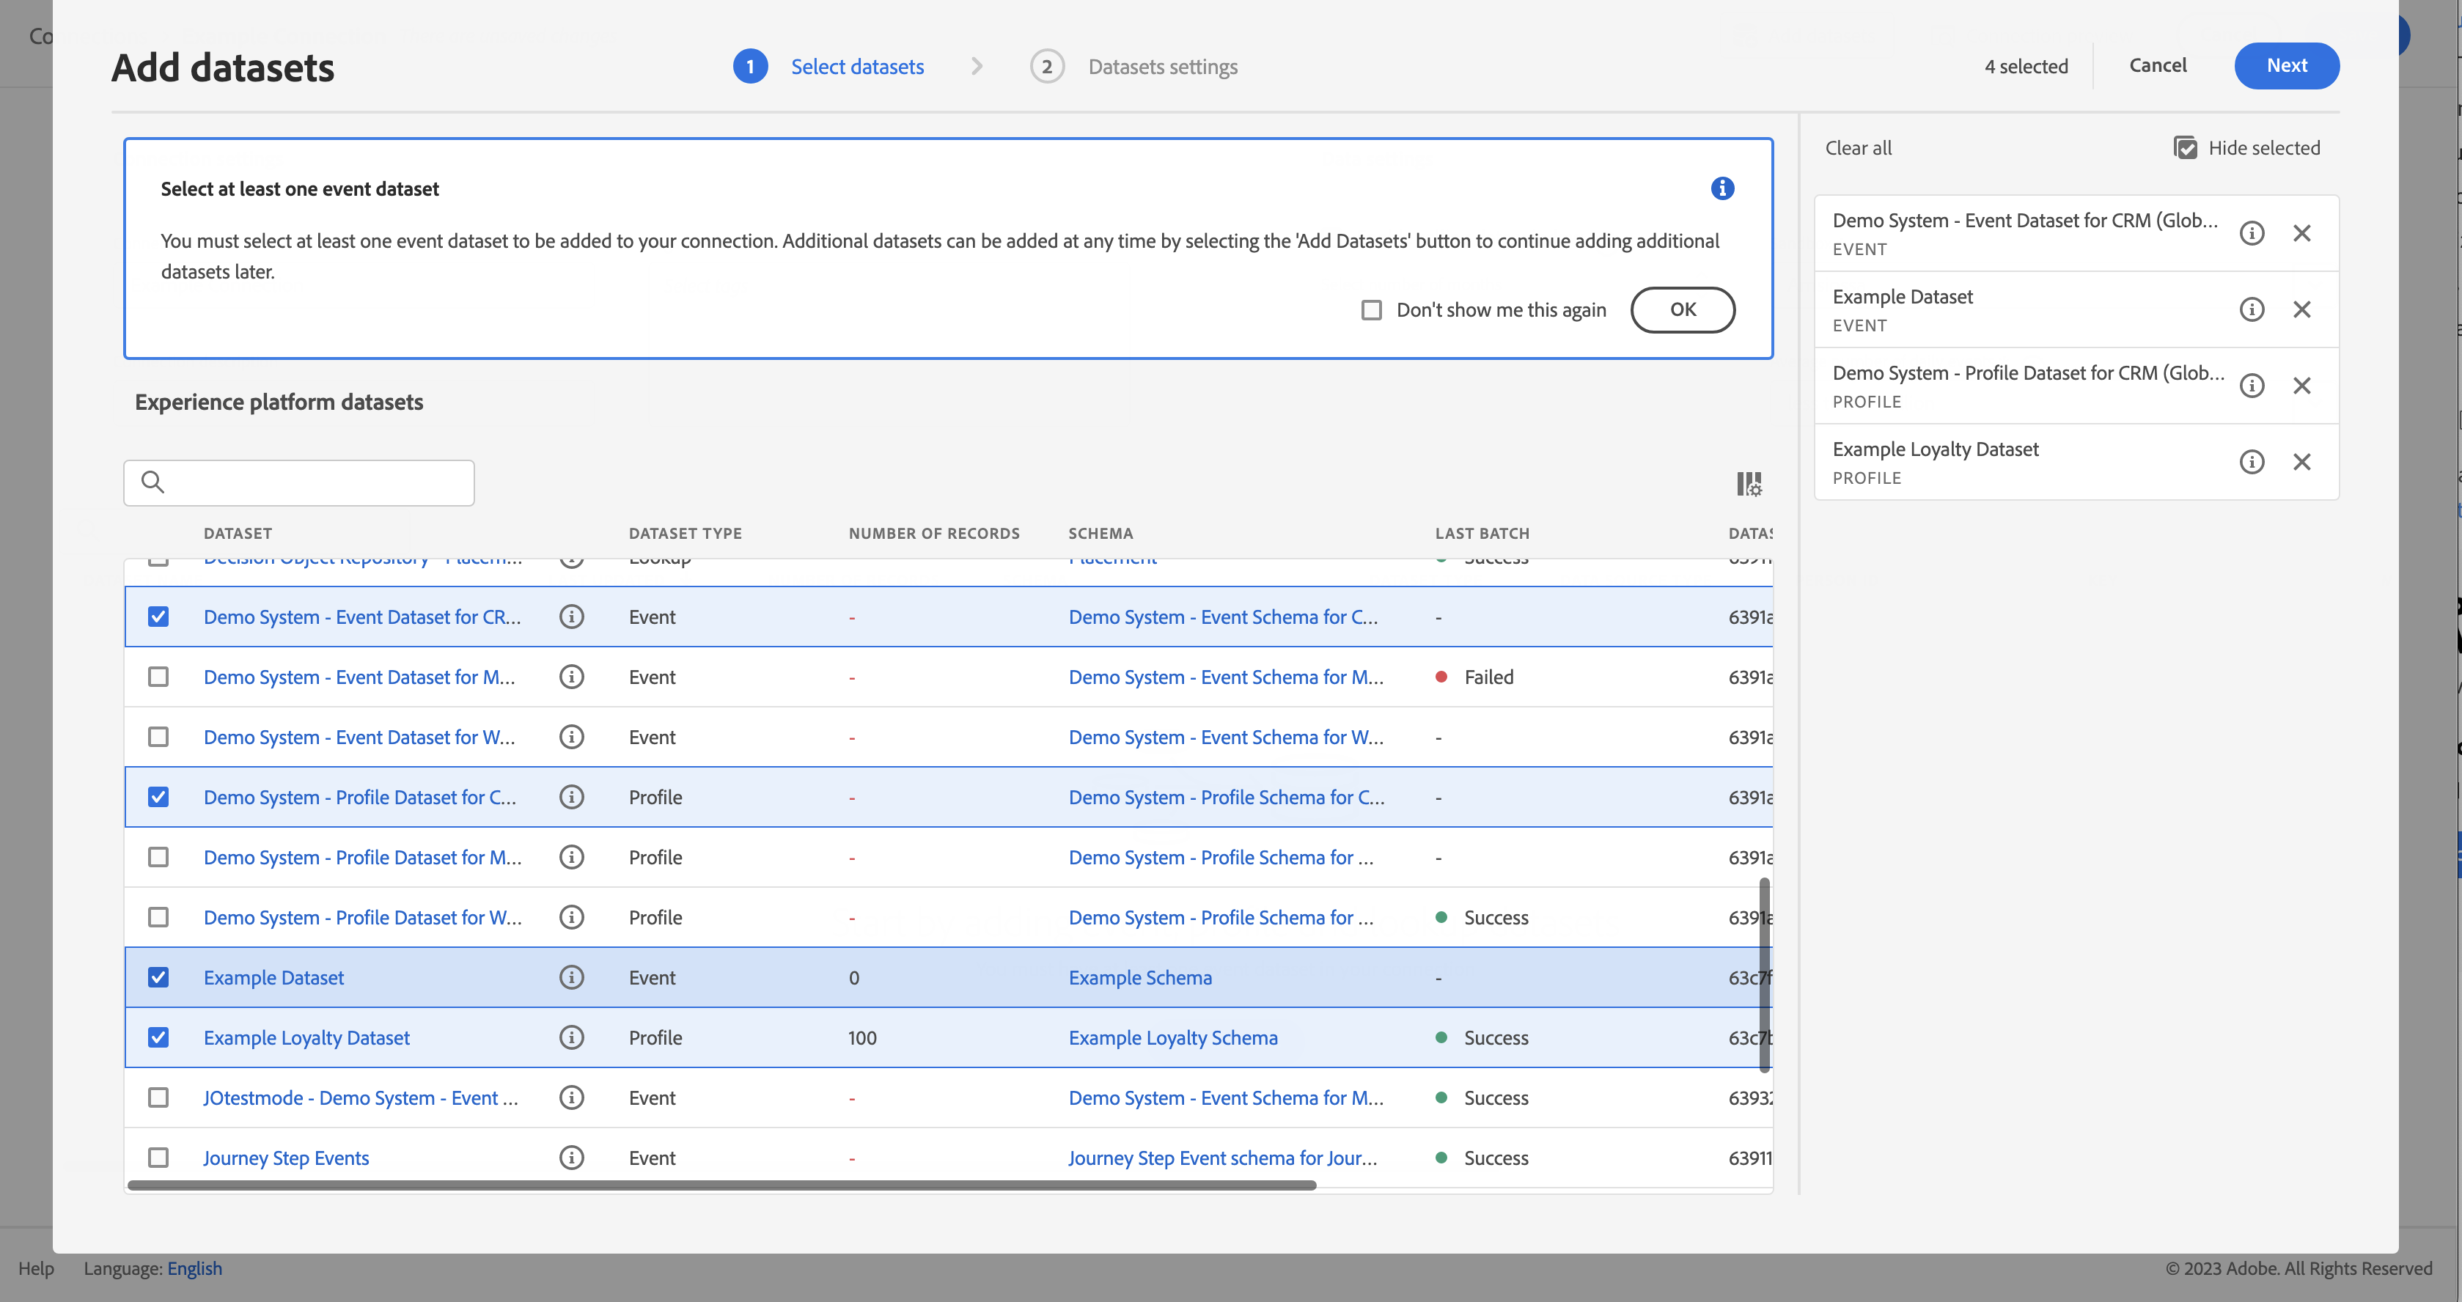Toggle Hide selected checkbox
Screen dimensions: 2462x1302
(x=2185, y=148)
